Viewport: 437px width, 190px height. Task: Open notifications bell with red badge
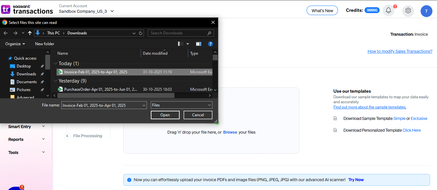tap(388, 10)
